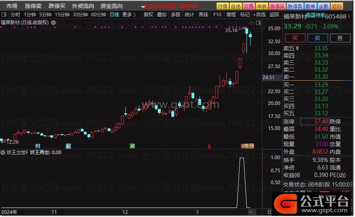355x217 pixels.
Task: Click the 外盘 value 83832
Action: (320, 152)
